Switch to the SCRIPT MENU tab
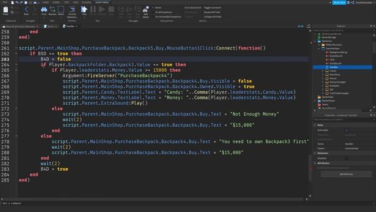 102,2
